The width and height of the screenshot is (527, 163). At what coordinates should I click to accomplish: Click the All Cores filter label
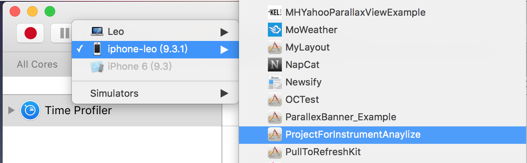point(37,65)
